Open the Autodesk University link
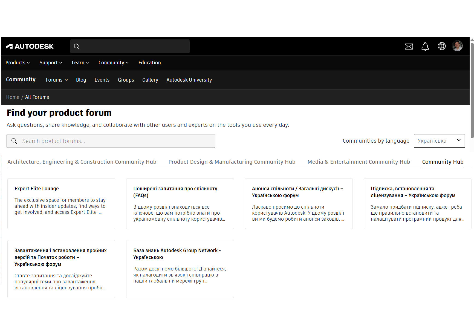This screenshot has height=334, width=474. click(189, 80)
